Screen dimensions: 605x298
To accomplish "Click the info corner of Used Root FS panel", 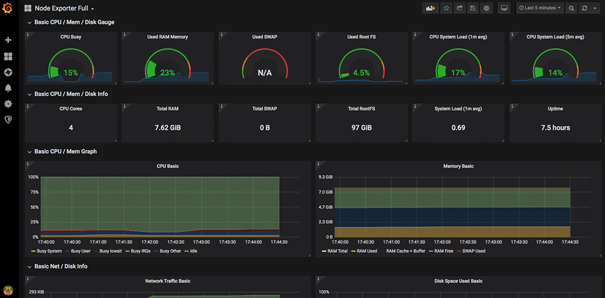I will (318, 35).
